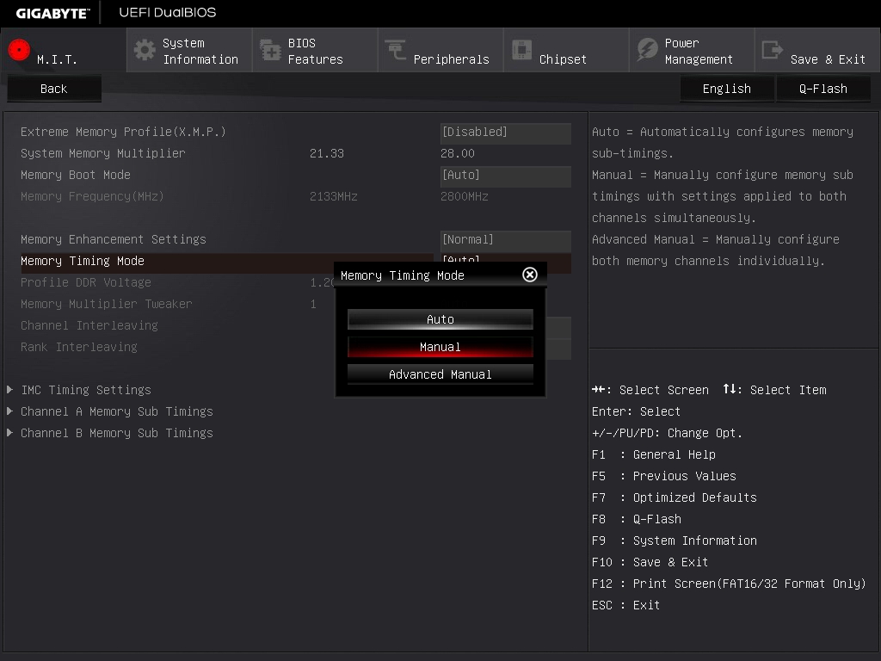Open the X.M.P. Disabled value dropdown
The height and width of the screenshot is (661, 881).
point(506,133)
